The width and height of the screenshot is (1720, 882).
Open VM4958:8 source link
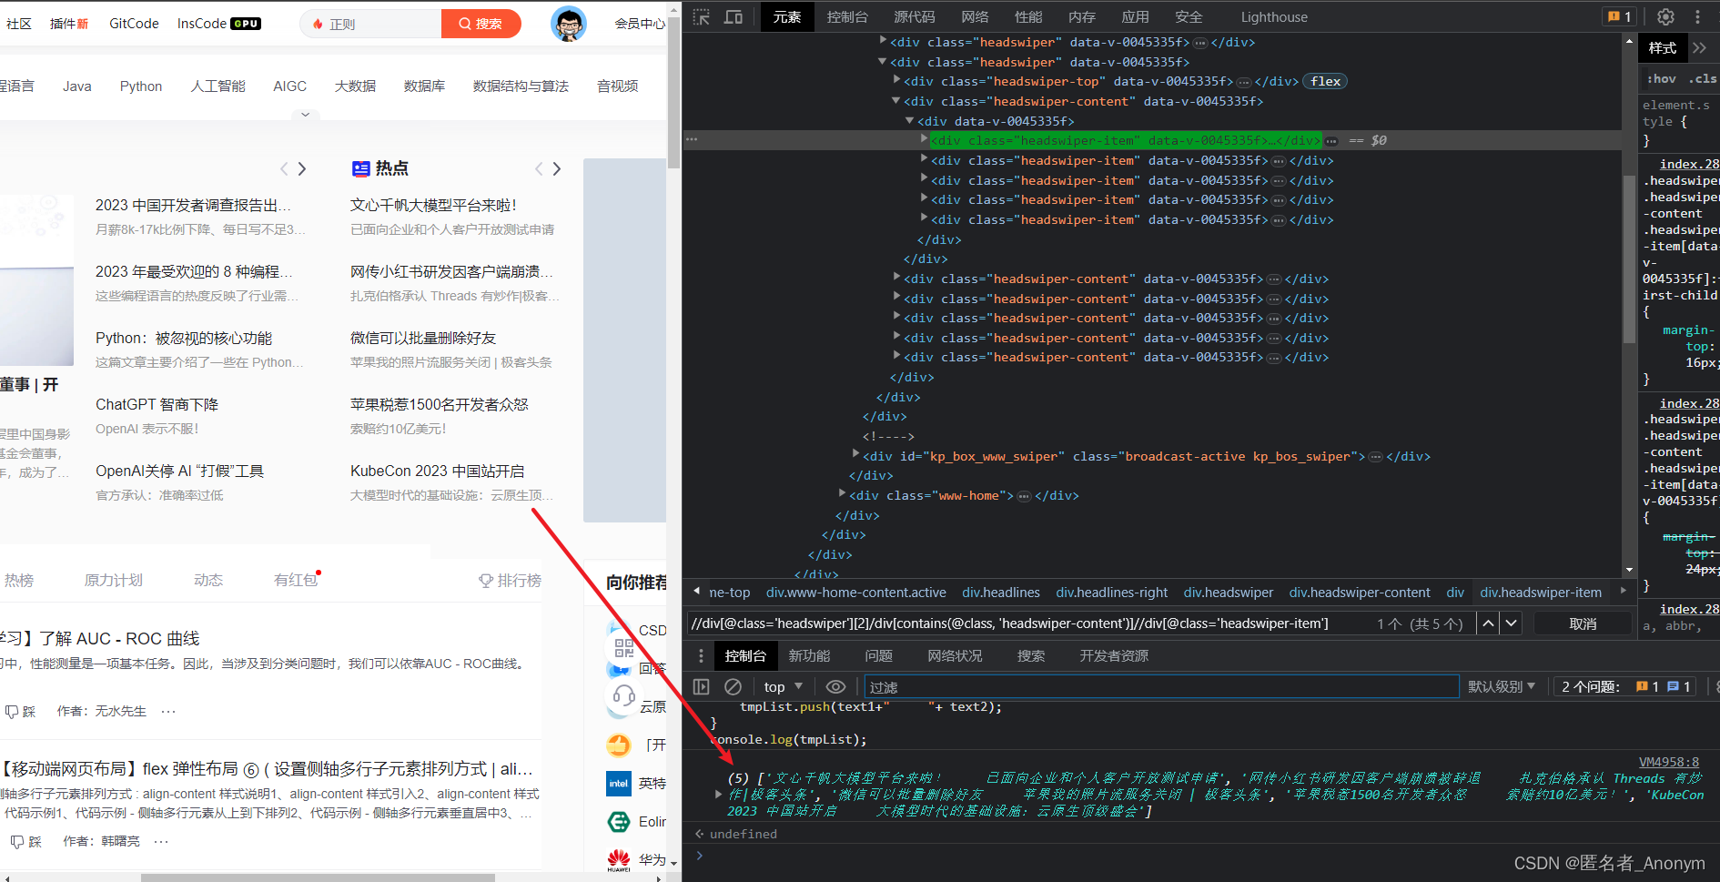point(1668,762)
